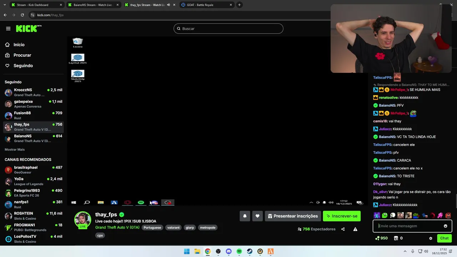The image size is (457, 257).
Task: Open FROGMAN1 recommended channel
Action: click(x=34, y=227)
